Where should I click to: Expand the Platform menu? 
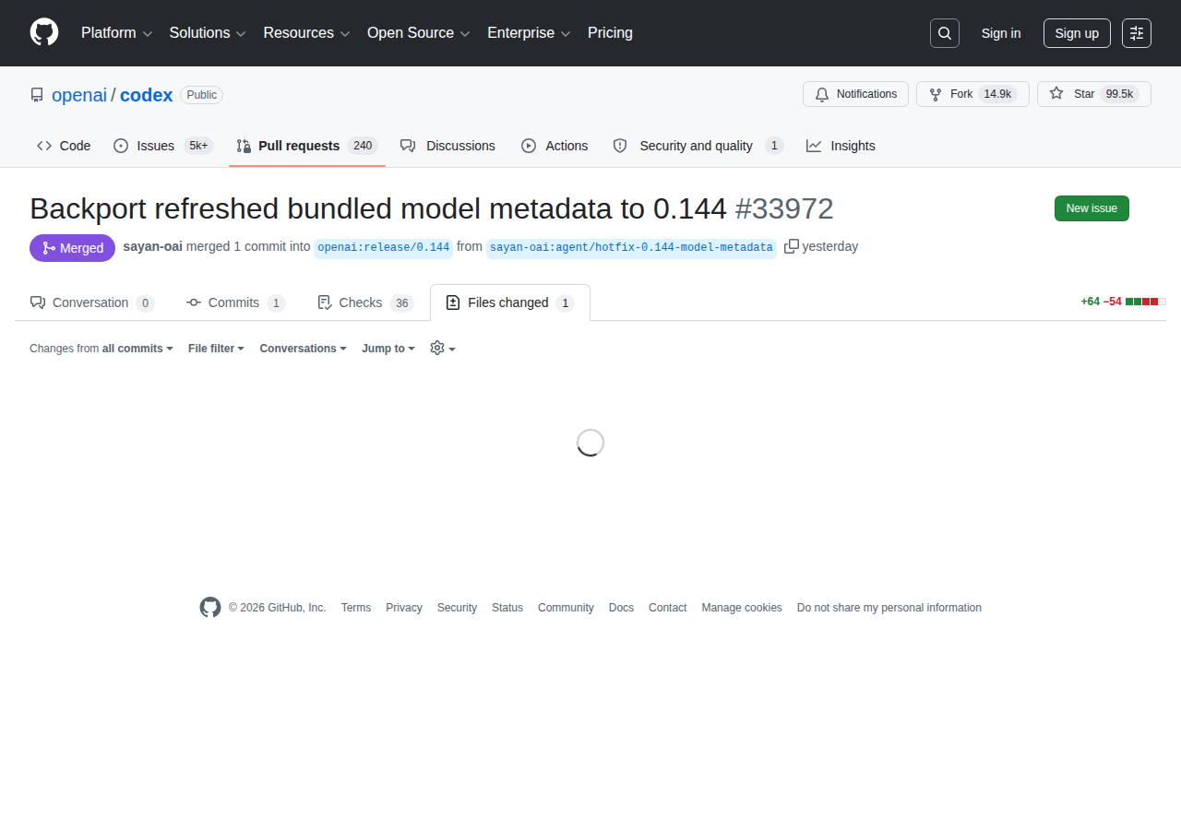coord(116,33)
